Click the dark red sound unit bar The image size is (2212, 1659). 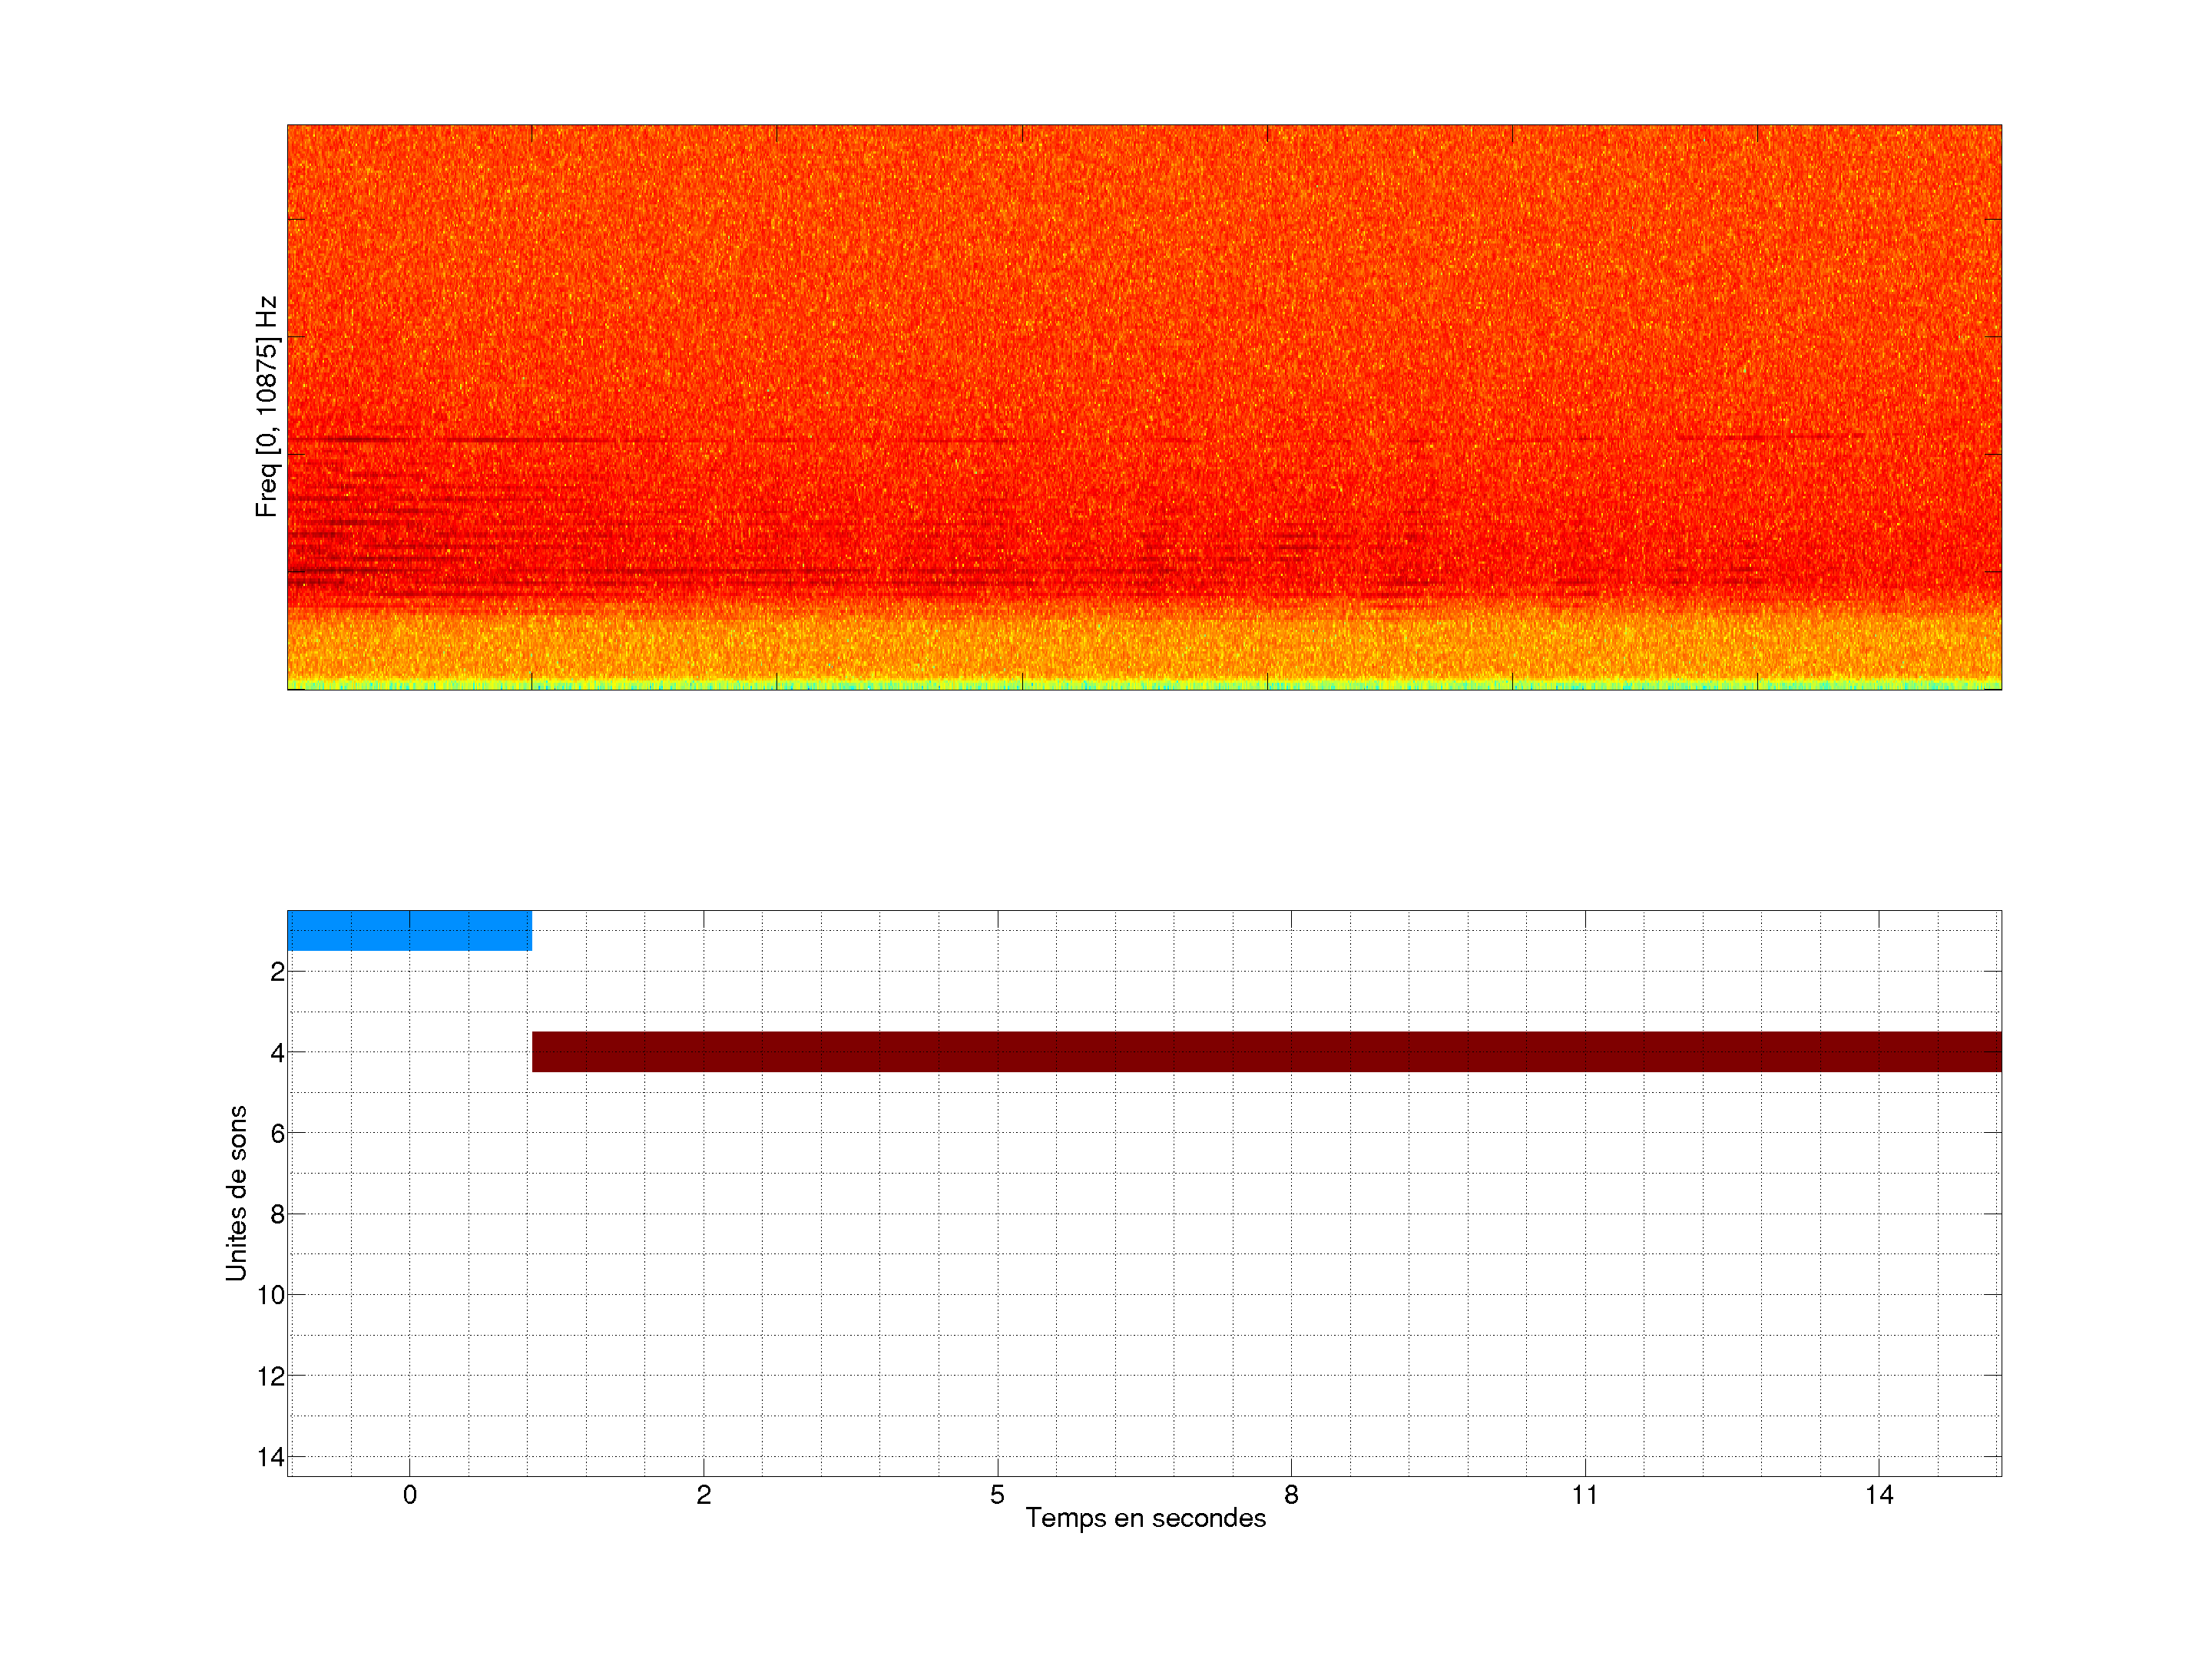tap(1266, 1051)
